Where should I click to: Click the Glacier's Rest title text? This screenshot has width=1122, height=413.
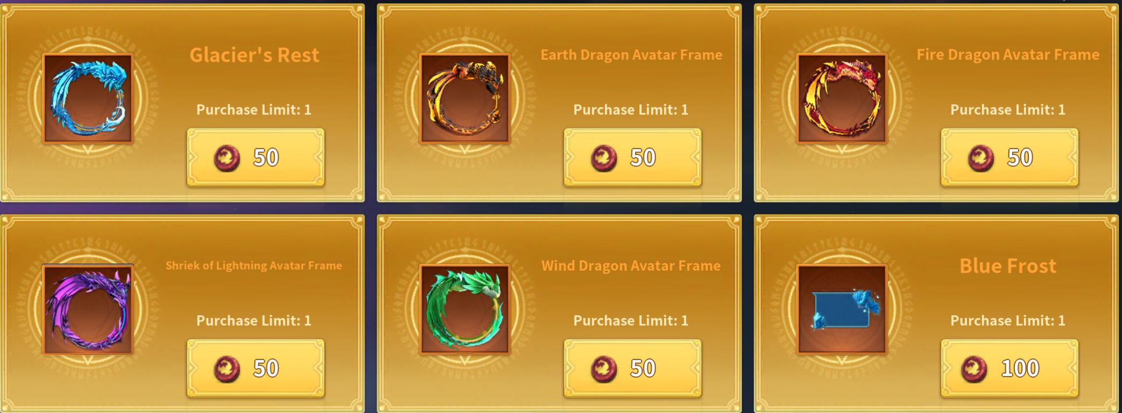tap(255, 55)
